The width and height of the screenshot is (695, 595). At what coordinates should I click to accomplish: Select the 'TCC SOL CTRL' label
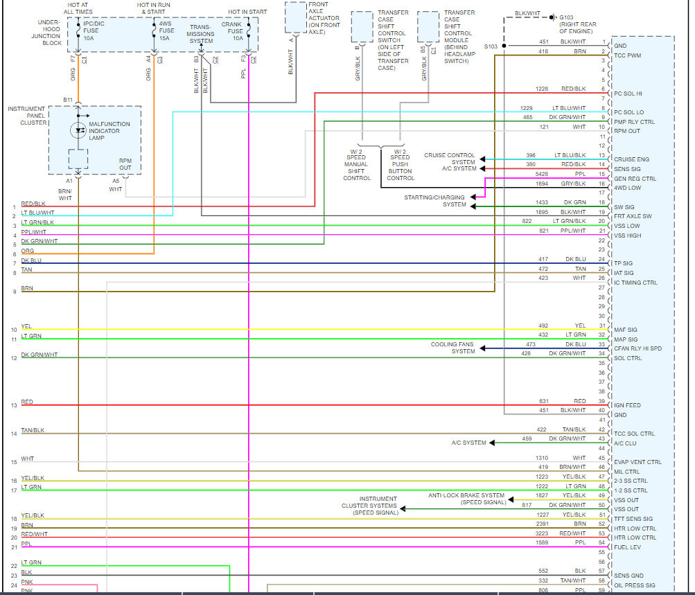634,434
